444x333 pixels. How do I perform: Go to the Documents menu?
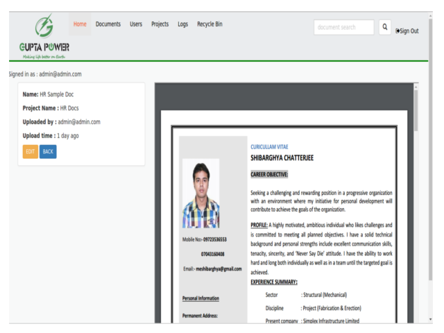(108, 24)
